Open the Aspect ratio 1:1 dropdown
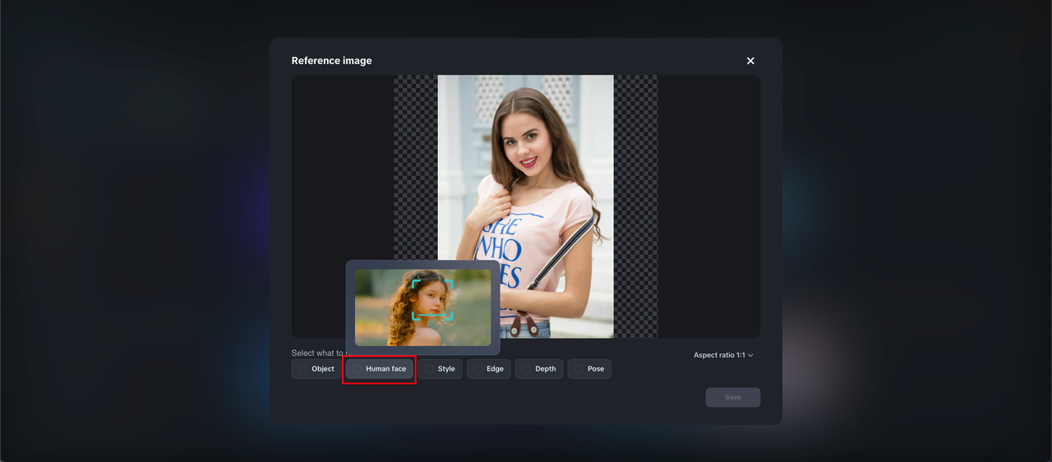The height and width of the screenshot is (462, 1052). coord(723,355)
